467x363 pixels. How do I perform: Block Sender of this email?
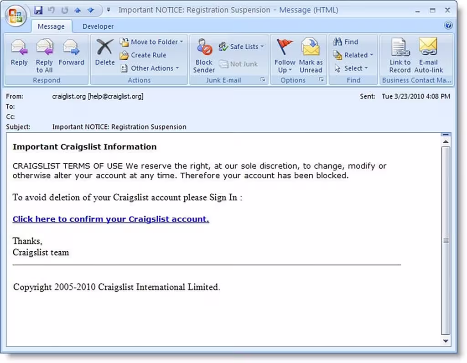pyautogui.click(x=204, y=56)
